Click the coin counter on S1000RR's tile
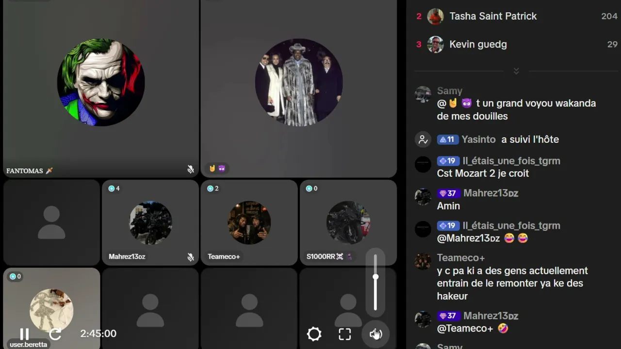Screen dimensions: 621x349 (312, 189)
